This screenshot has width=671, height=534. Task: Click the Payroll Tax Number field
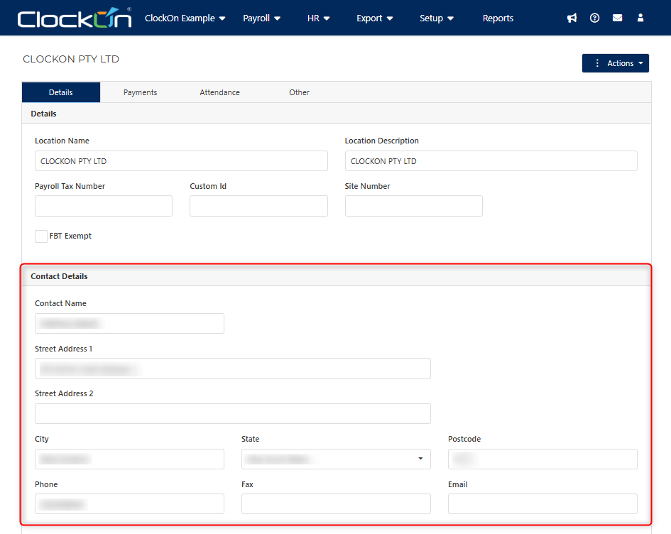pos(104,206)
